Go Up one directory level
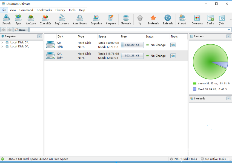The height and width of the screenshot is (163, 232). 140,19
